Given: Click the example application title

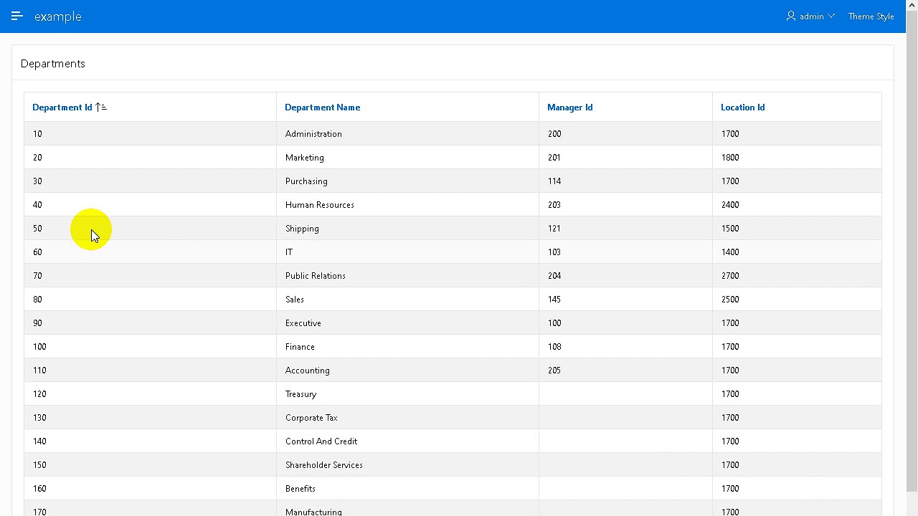Looking at the screenshot, I should coord(58,16).
